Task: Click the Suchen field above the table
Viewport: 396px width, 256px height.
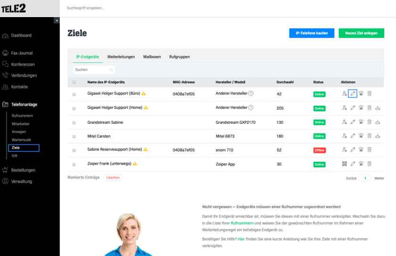Action: point(94,70)
